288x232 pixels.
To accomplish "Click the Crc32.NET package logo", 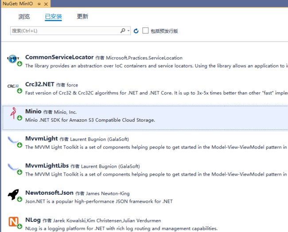I will pyautogui.click(x=13, y=86).
